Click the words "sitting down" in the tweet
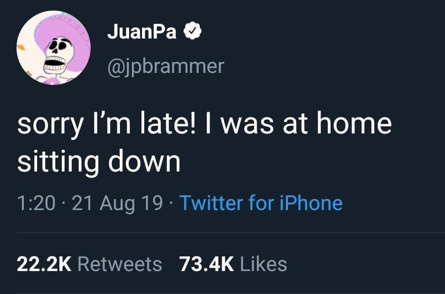The height and width of the screenshot is (294, 445). pyautogui.click(x=99, y=161)
